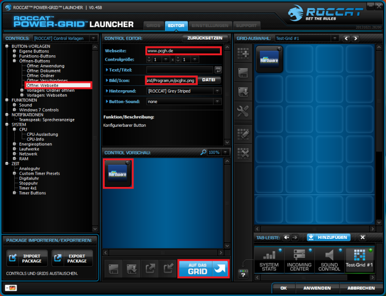Open the Hintergrund dropdown
This screenshot has height=296, width=386.
coord(217,91)
